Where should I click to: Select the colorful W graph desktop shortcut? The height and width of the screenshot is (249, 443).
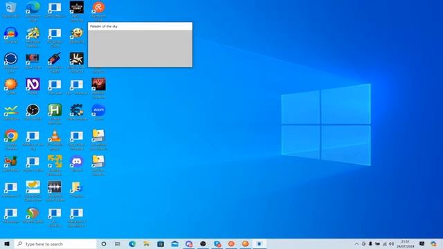pyautogui.click(x=11, y=112)
